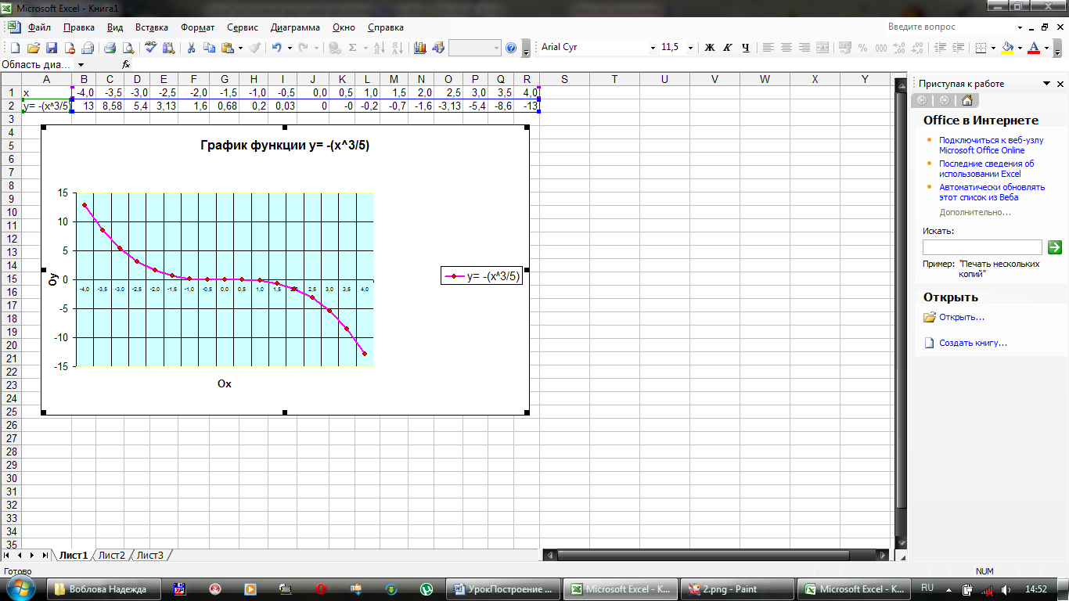Launch the Chart Wizard icon

420,48
